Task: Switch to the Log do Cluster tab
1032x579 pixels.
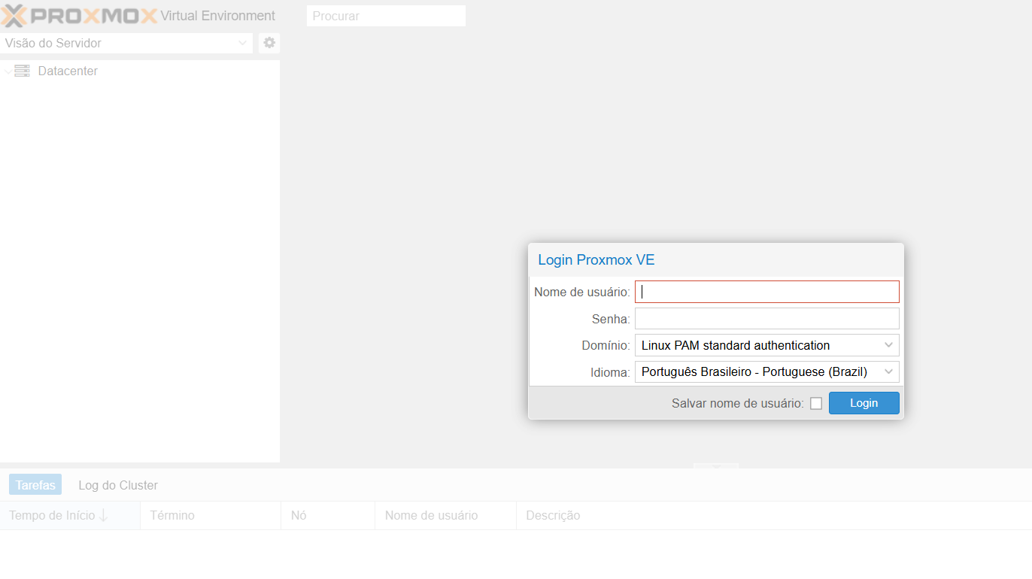Action: click(x=118, y=485)
